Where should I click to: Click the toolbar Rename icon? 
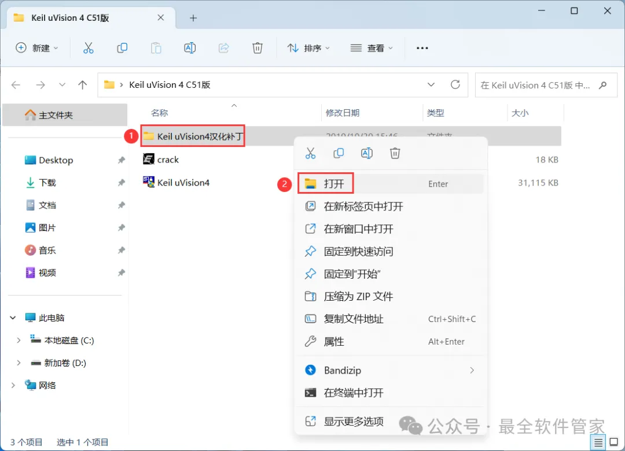pos(190,48)
